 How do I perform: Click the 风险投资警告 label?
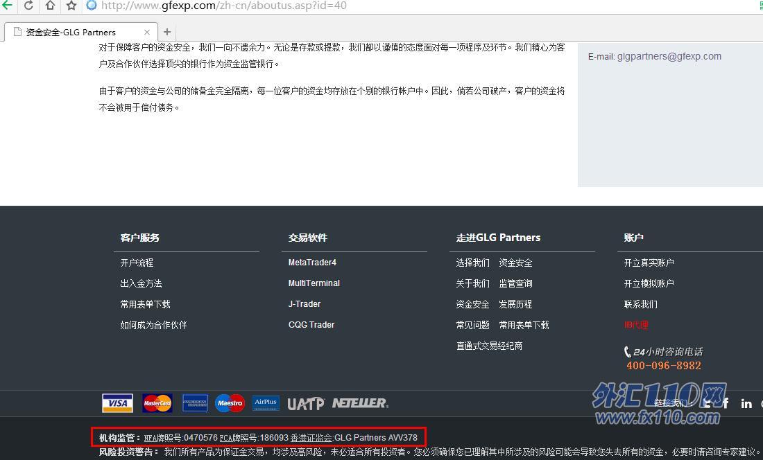pos(128,452)
